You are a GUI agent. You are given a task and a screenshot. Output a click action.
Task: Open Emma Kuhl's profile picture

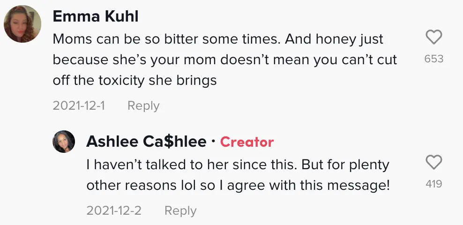click(x=22, y=23)
